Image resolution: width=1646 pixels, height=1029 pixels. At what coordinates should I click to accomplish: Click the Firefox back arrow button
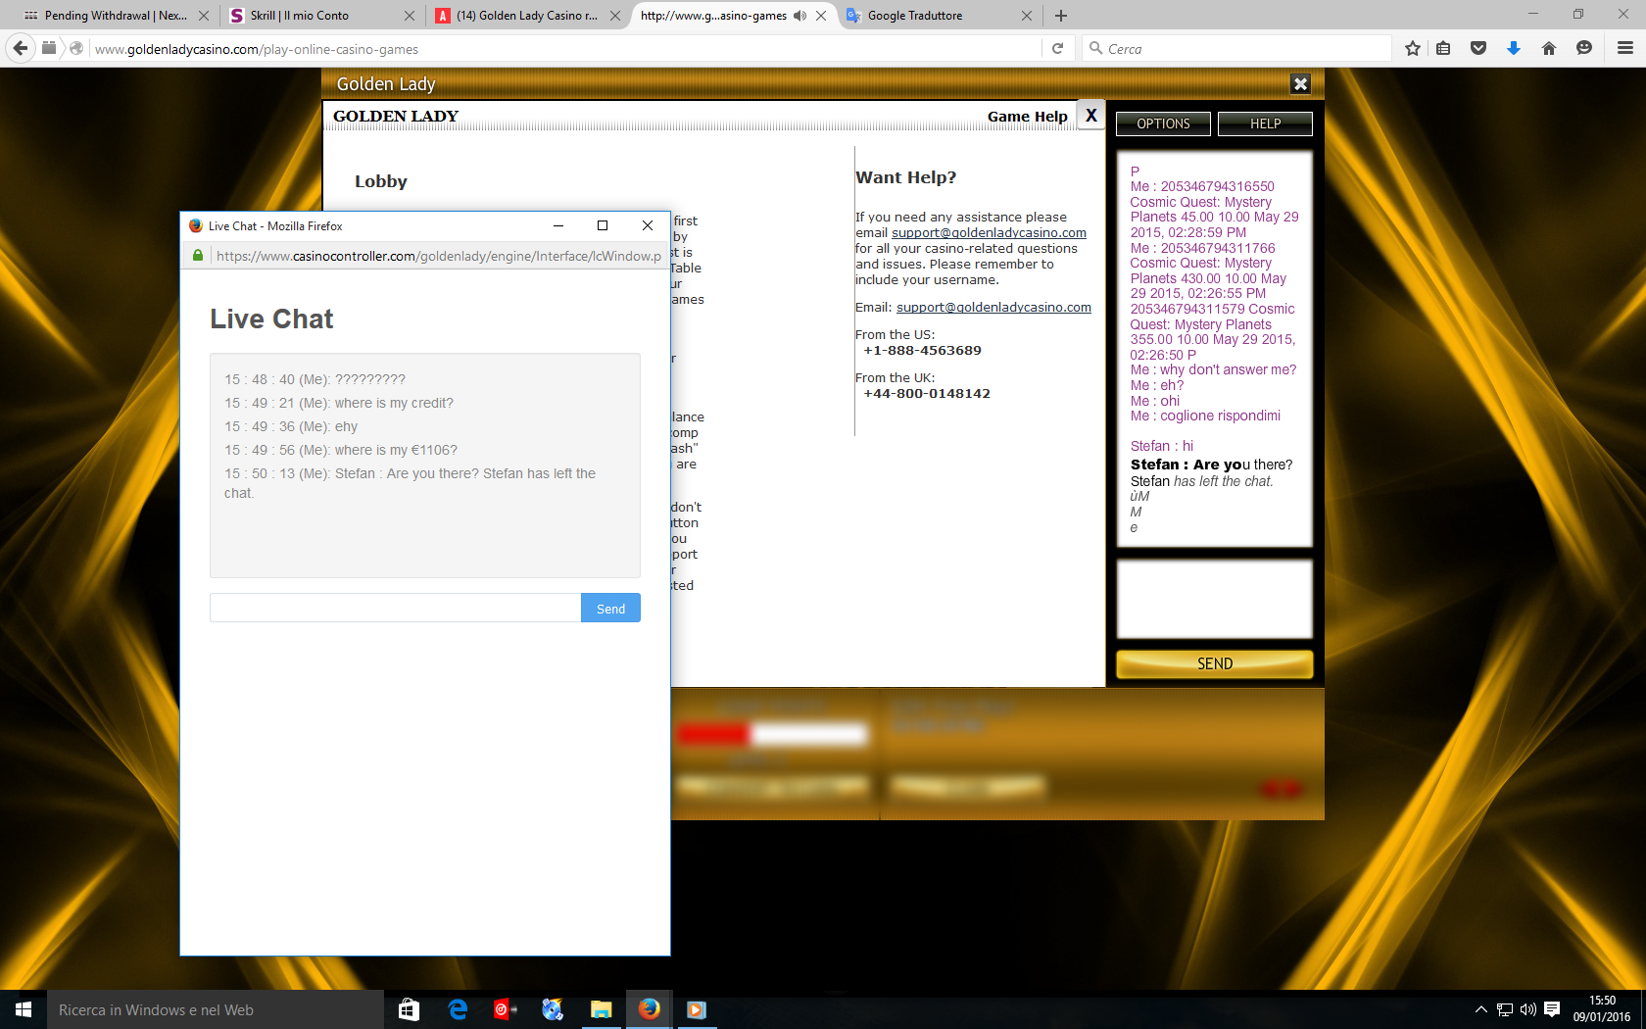pos(20,48)
